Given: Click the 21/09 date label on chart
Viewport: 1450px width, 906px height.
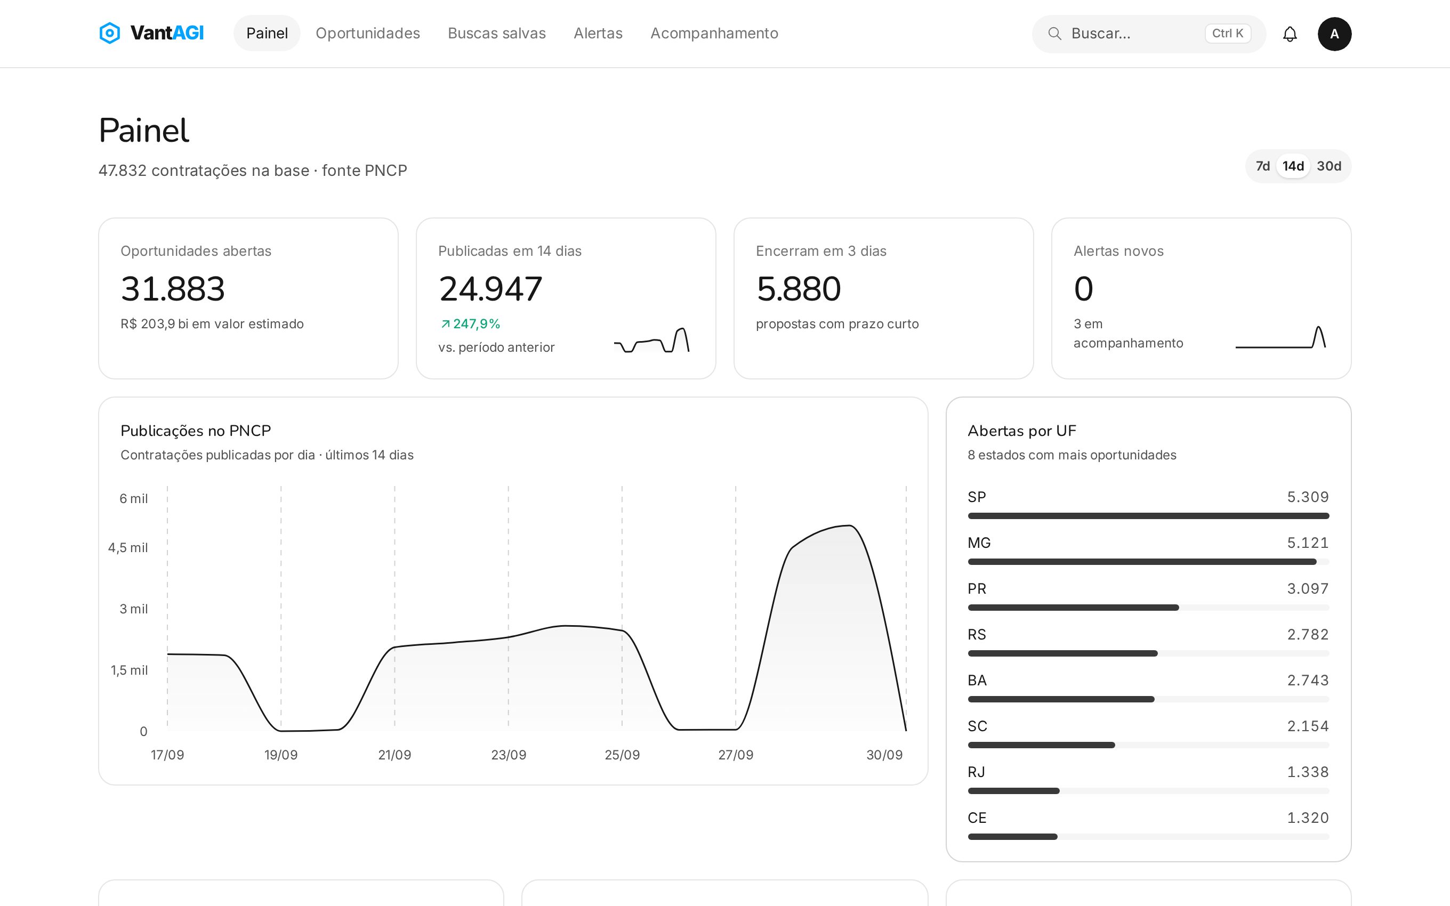Looking at the screenshot, I should (x=394, y=755).
